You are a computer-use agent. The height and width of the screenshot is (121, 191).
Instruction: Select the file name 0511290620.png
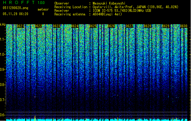pyautogui.click(x=15, y=8)
